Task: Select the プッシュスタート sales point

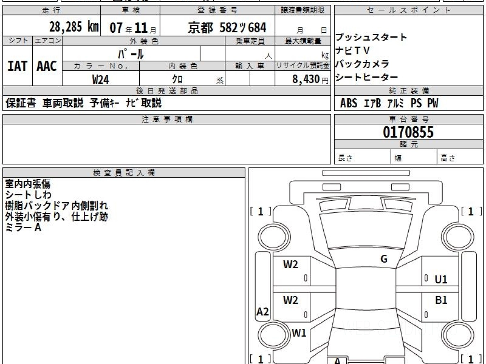Action: [x=371, y=37]
